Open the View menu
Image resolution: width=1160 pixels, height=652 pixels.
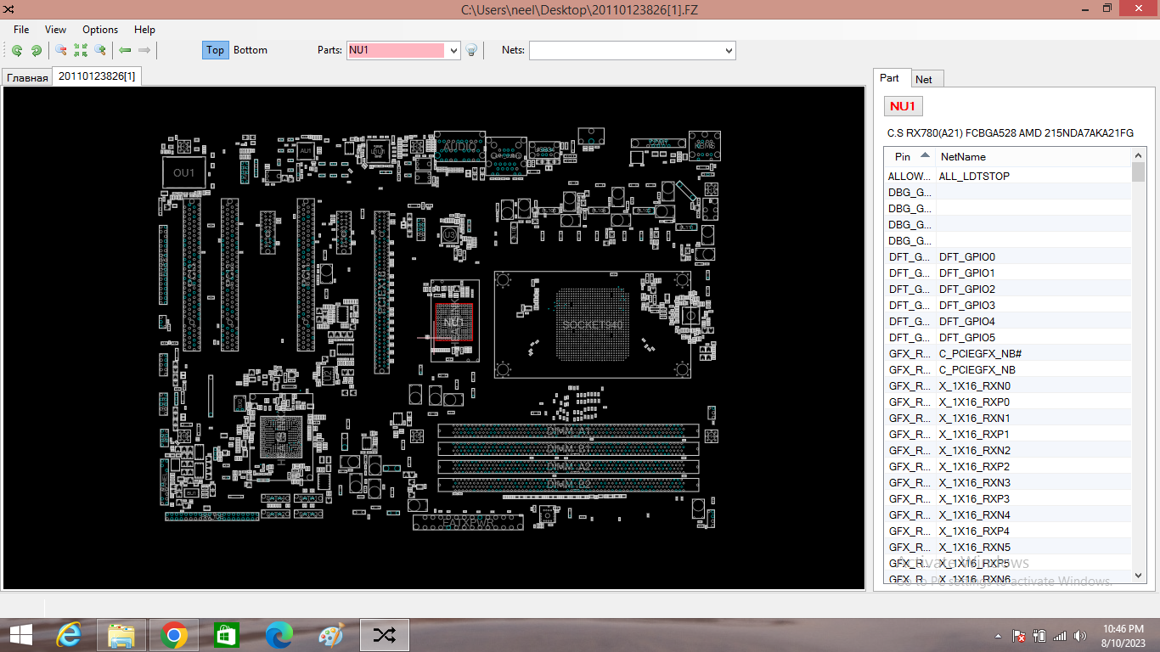(55, 30)
